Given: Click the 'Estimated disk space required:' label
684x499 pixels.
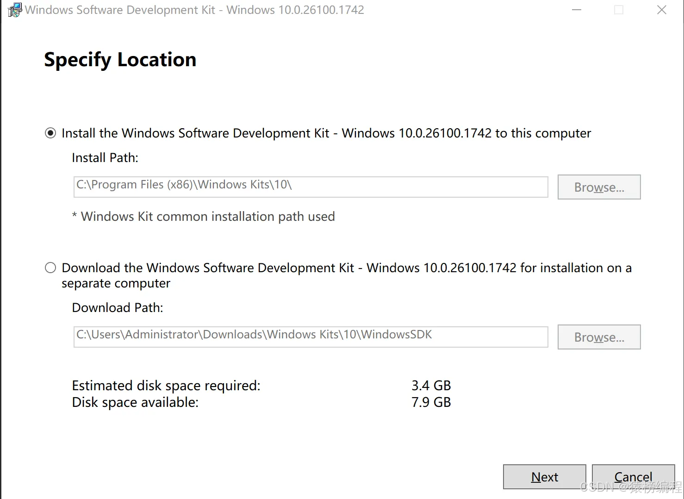Looking at the screenshot, I should coord(166,386).
